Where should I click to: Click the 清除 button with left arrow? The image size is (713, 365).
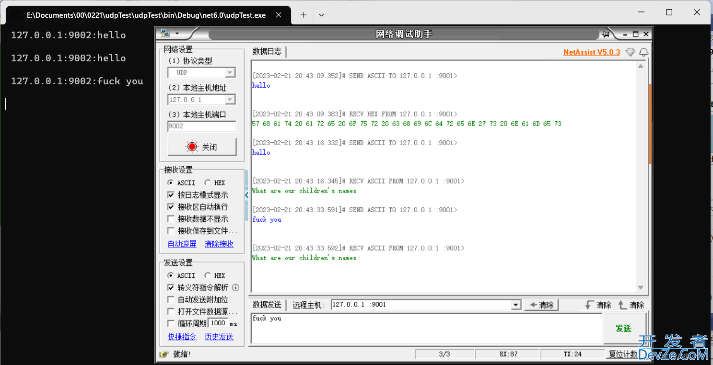(541, 305)
